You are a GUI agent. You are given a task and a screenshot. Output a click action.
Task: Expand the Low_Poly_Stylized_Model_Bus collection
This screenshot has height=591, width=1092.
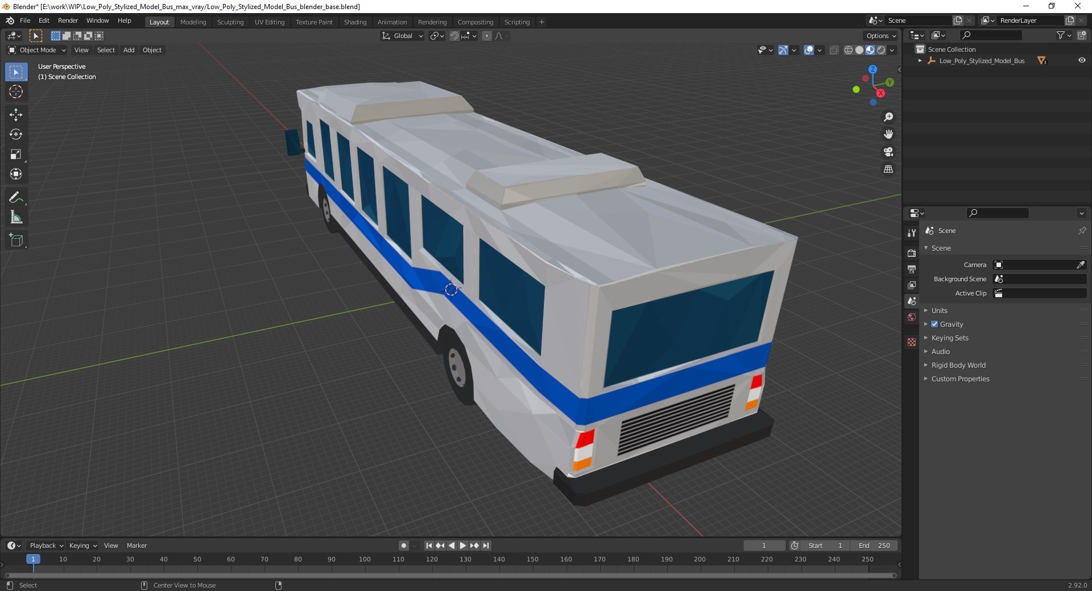click(920, 61)
